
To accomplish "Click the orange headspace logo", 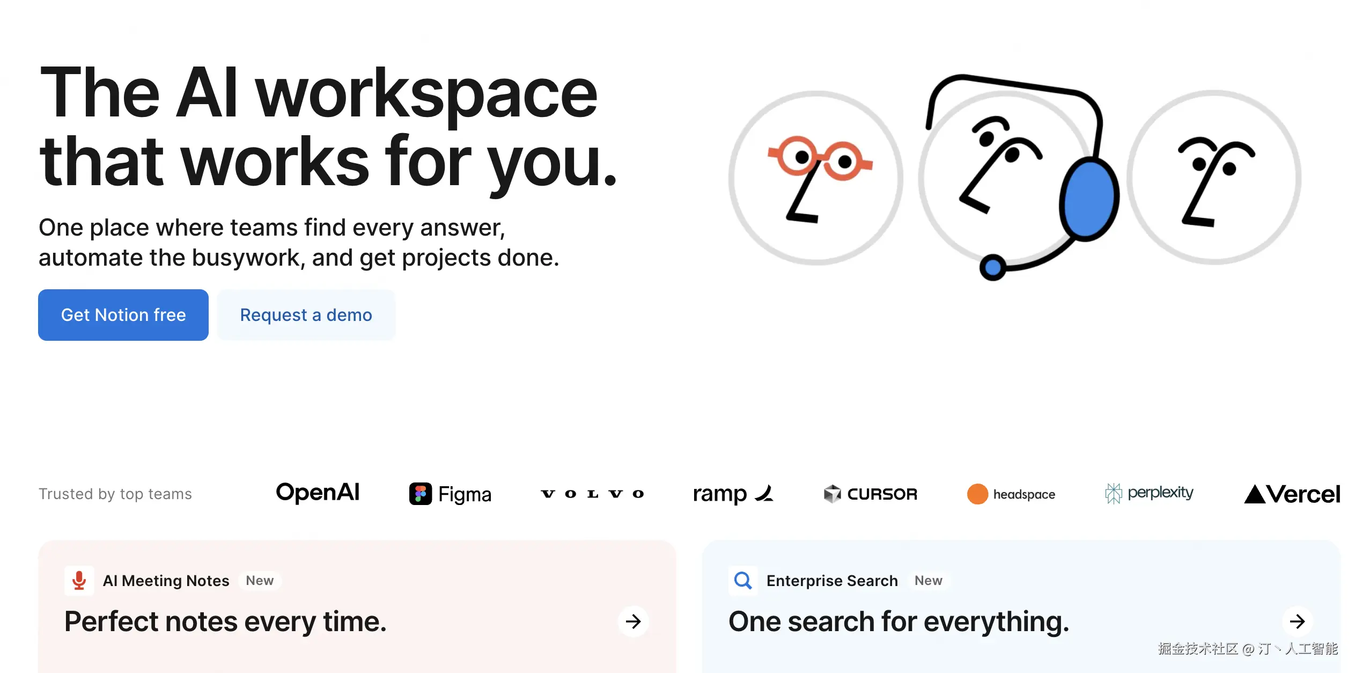I will point(977,494).
